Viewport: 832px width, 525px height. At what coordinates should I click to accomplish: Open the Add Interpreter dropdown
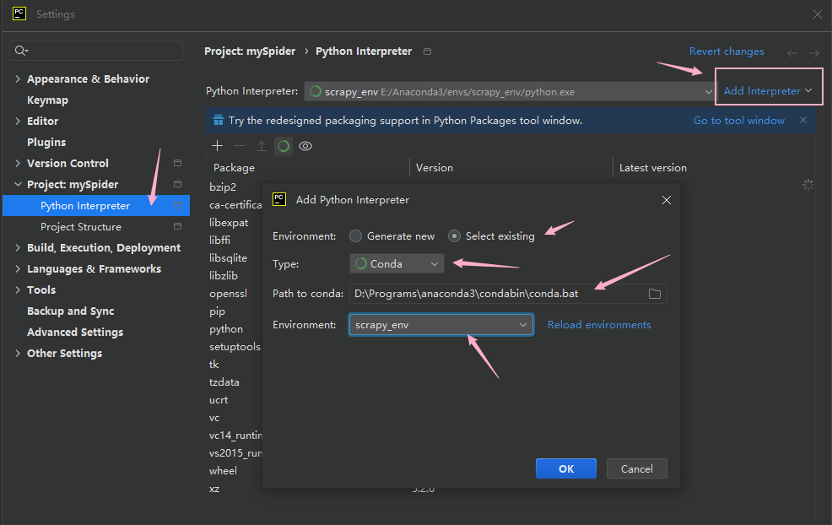pyautogui.click(x=768, y=91)
